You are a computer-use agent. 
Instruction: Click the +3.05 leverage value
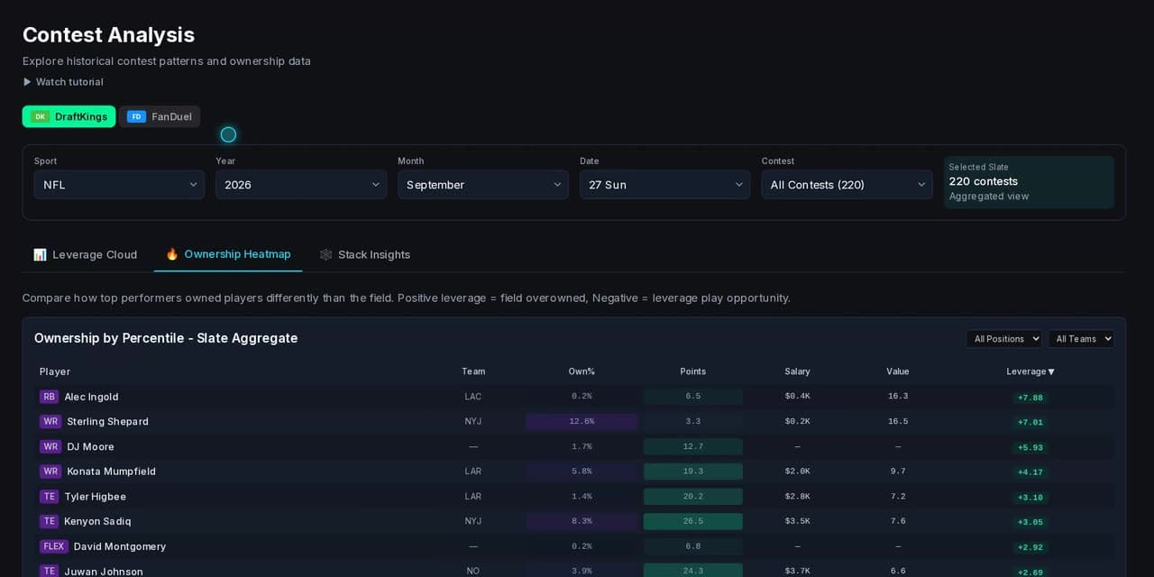click(1030, 522)
